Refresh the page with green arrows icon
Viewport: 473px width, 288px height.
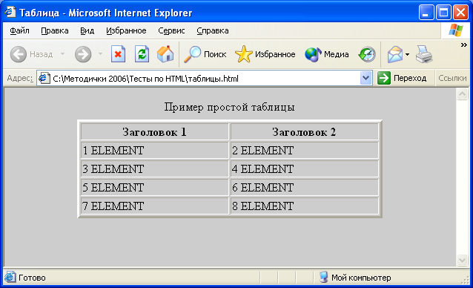pos(142,54)
